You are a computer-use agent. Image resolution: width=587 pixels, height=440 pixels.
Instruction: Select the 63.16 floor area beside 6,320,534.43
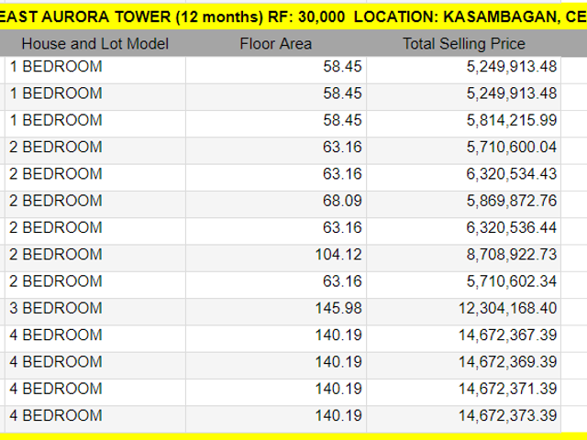coord(276,178)
